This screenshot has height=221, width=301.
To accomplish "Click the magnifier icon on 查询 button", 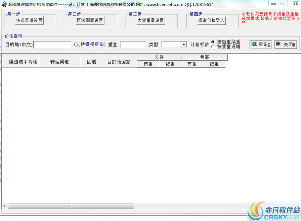I will [254, 44].
